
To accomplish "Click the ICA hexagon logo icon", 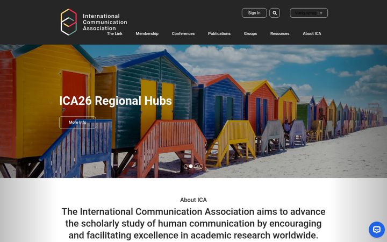I will tap(69, 22).
